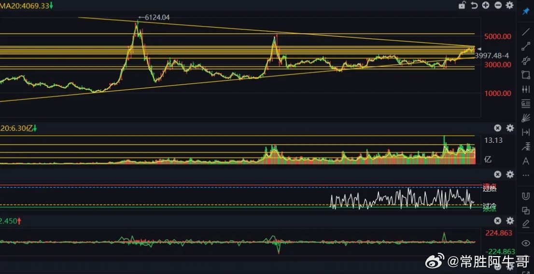Select the range measure tool

[526, 132]
